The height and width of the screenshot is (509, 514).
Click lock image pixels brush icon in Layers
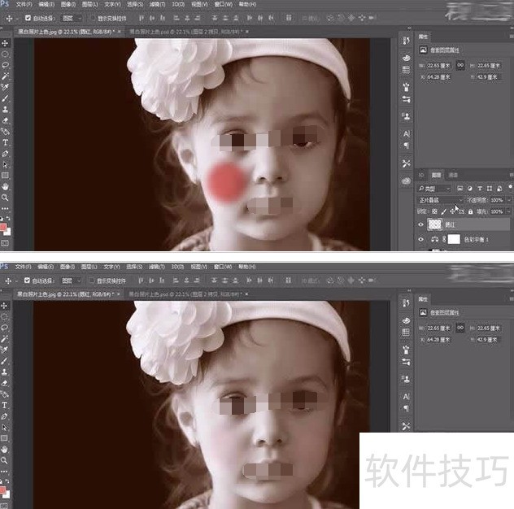click(x=443, y=211)
